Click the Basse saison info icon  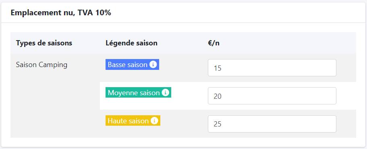pos(153,64)
